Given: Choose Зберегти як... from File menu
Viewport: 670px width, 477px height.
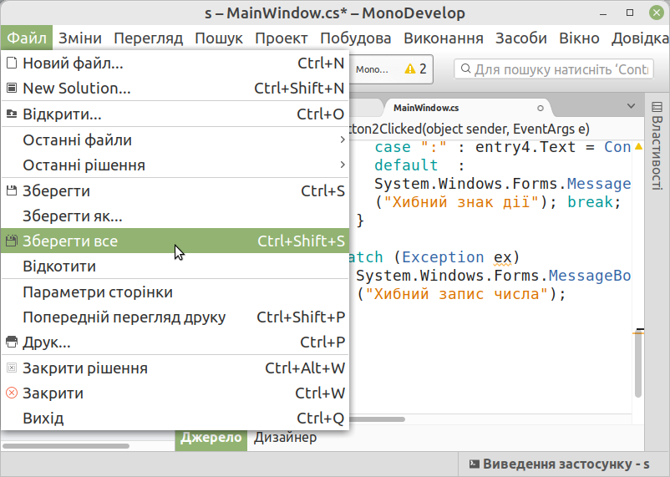Looking at the screenshot, I should (x=175, y=216).
